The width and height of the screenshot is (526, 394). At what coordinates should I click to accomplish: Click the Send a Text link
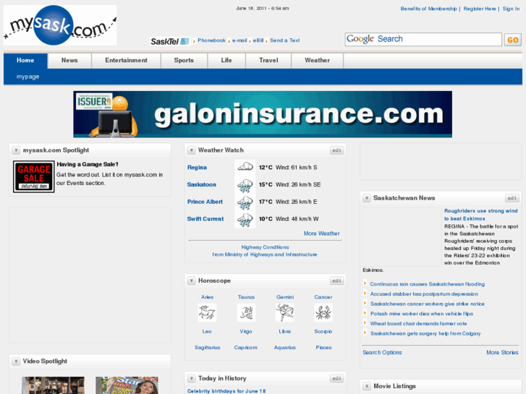pos(285,40)
